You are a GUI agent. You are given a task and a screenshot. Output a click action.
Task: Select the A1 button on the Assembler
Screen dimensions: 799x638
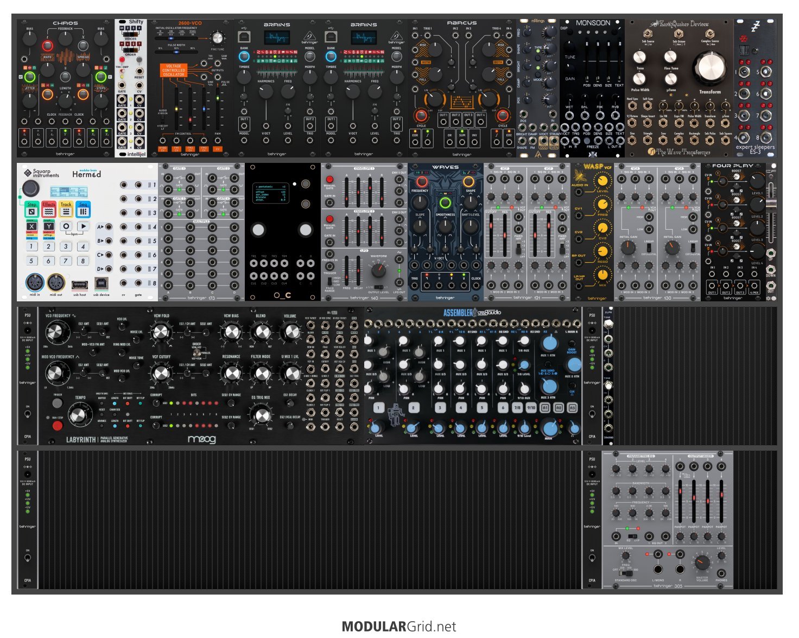(545, 408)
